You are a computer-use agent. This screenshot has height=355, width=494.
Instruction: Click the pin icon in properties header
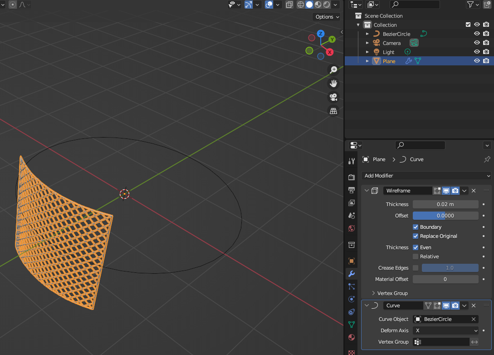[x=487, y=159]
